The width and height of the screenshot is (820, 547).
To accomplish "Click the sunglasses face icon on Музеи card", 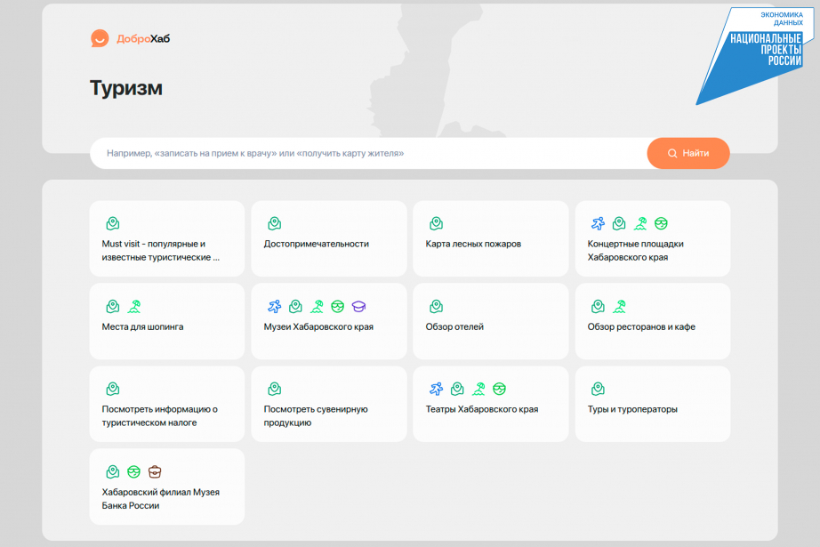I will pos(337,307).
